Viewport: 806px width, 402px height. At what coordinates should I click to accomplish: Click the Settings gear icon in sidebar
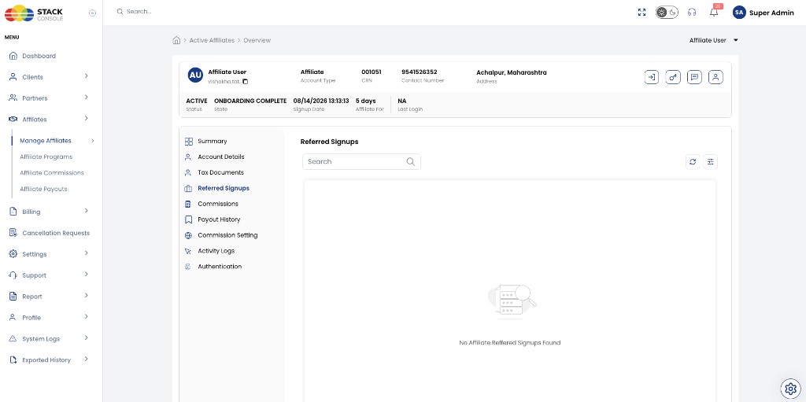click(13, 254)
